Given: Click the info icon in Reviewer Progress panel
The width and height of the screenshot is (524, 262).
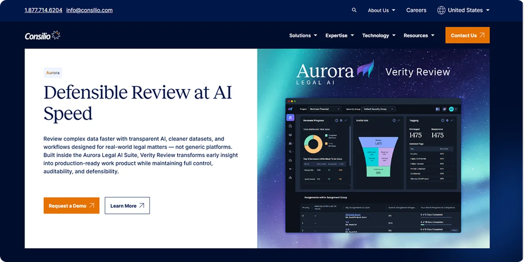Looking at the screenshot, I should pos(336,120).
